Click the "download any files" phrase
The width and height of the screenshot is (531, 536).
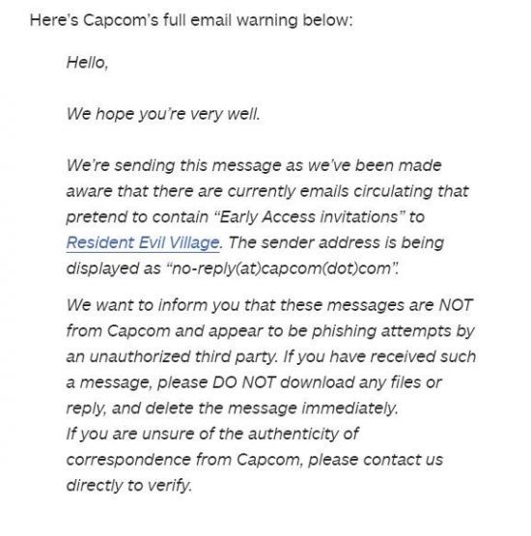click(350, 382)
